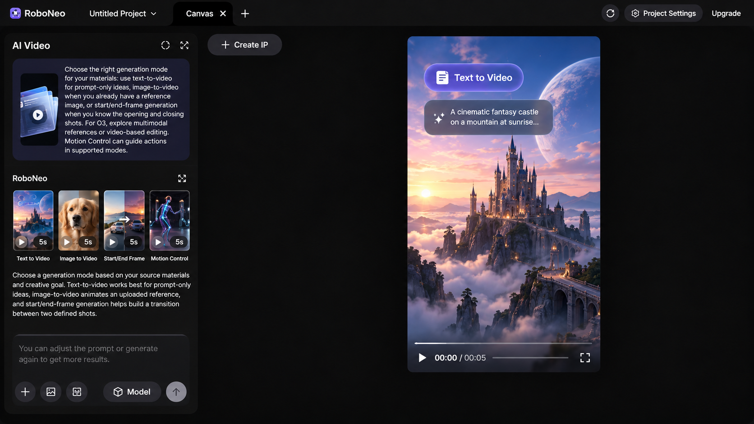This screenshot has height=424, width=754.
Task: Click the Motion Control label
Action: 170,259
